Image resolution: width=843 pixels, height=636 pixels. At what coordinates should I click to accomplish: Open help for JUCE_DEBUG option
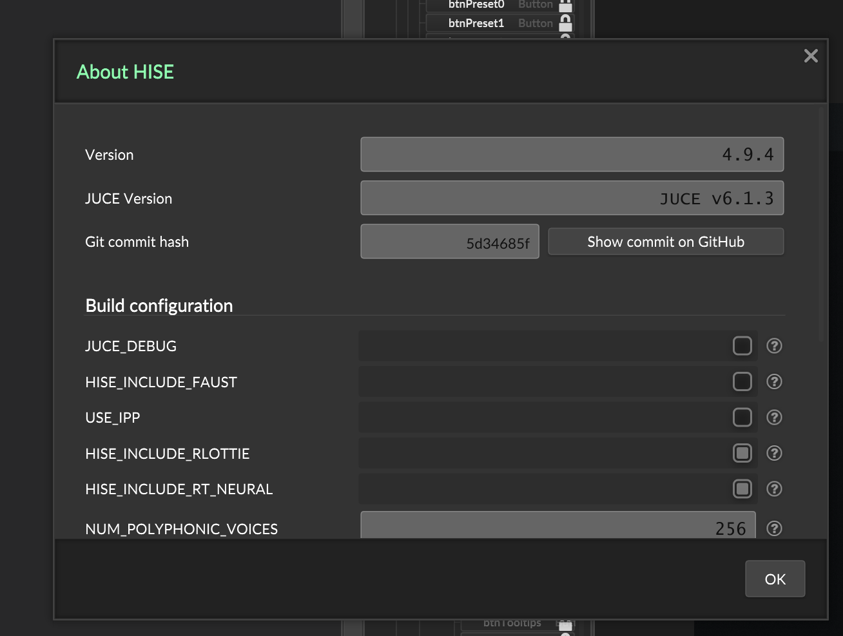pos(774,346)
